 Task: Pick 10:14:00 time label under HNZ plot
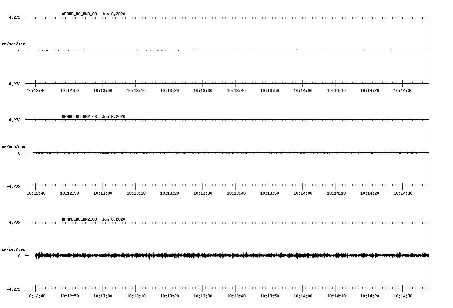pyautogui.click(x=303, y=296)
